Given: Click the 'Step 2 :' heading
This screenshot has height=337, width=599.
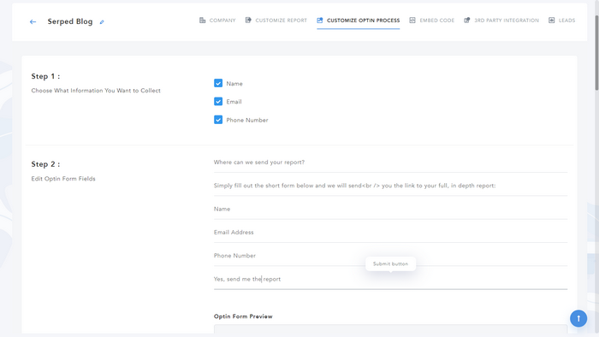Looking at the screenshot, I should 45,164.
